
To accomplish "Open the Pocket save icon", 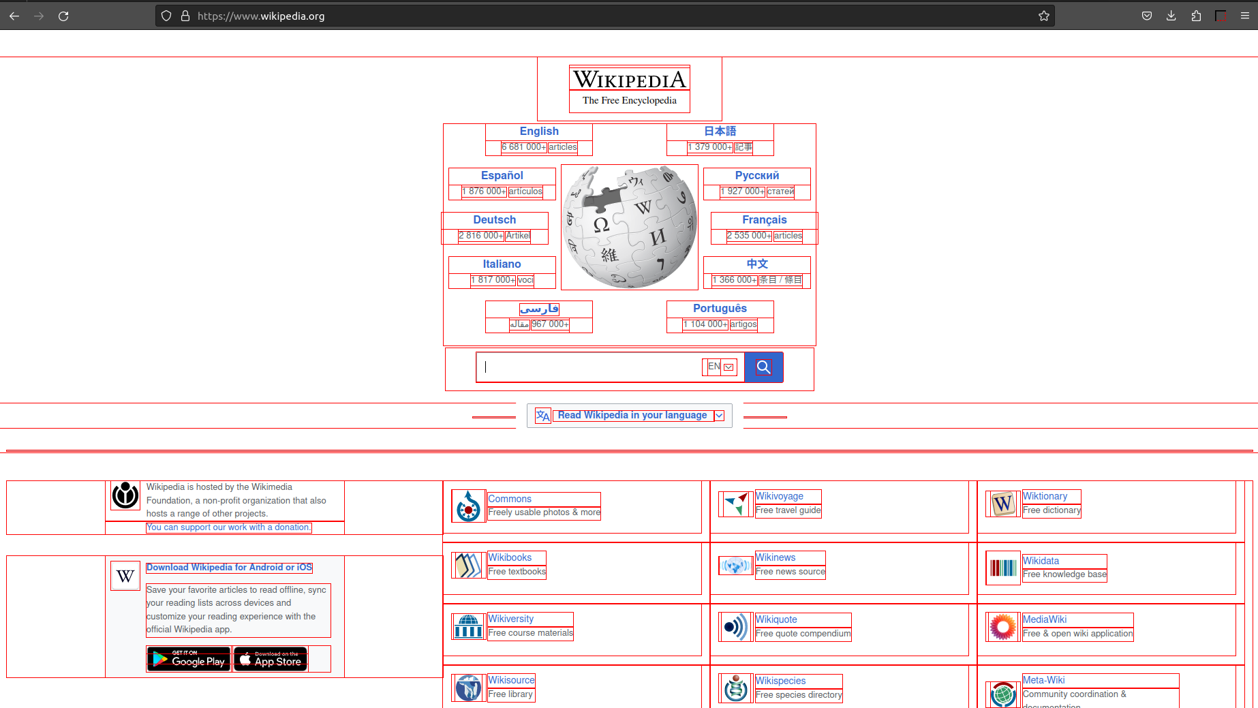I will pos(1147,16).
